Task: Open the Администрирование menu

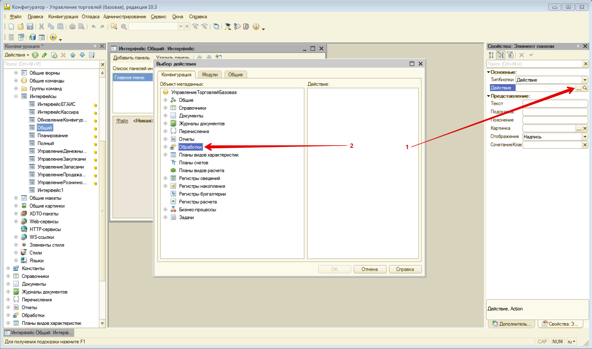Action: coord(124,16)
